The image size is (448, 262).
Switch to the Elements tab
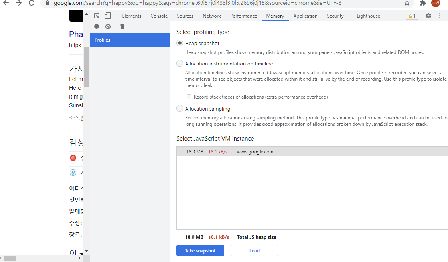coord(132,16)
